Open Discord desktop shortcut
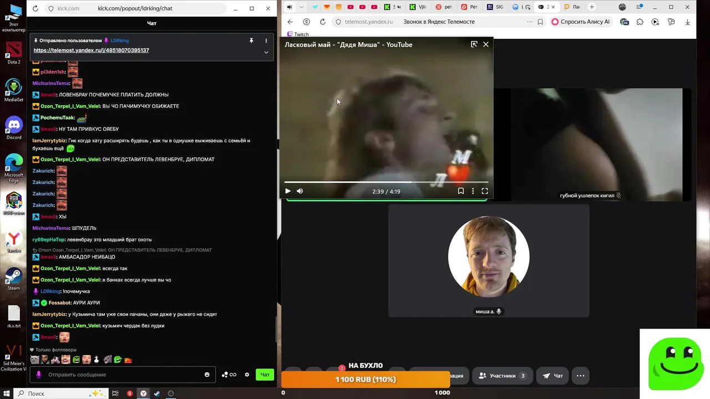Screen dimensions: 710x399 coord(14,128)
